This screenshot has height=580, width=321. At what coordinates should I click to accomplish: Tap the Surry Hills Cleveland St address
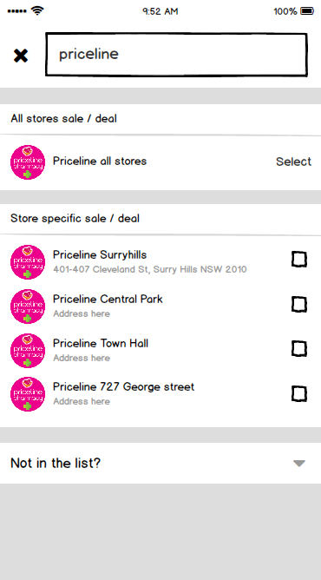click(x=149, y=269)
